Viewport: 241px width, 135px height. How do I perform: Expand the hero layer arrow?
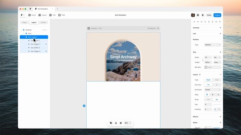(x=24, y=33)
